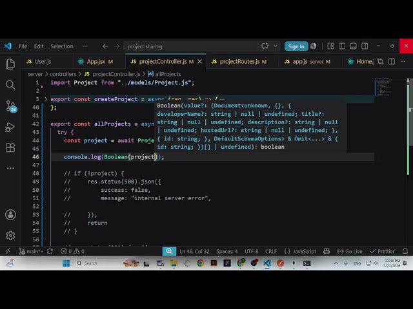Select controllers in the breadcrumb

63,74
